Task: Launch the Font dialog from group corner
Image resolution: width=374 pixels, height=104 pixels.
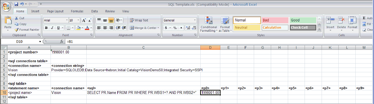Action: [91, 35]
